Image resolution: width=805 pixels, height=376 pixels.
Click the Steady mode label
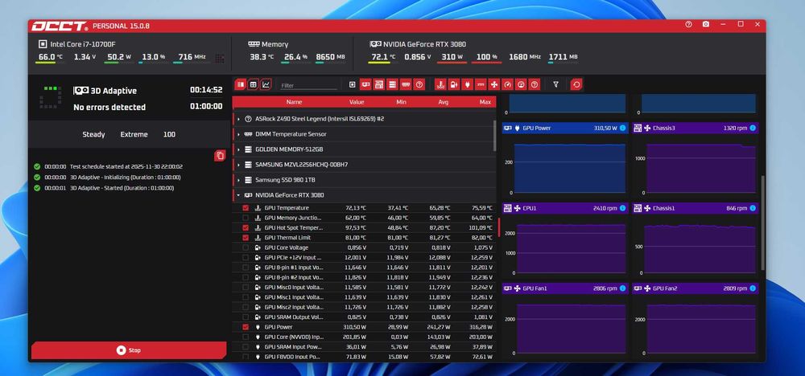(93, 134)
